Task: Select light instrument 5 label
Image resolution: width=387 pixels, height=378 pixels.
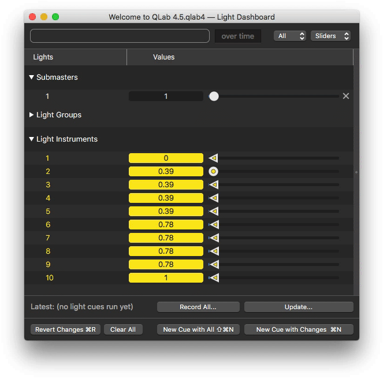Action: tap(48, 212)
